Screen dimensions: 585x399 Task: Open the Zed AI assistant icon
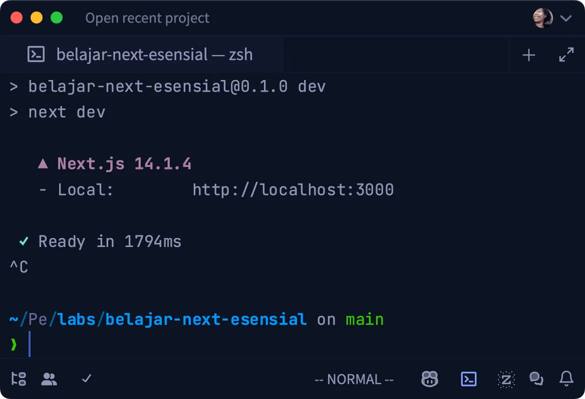click(506, 379)
